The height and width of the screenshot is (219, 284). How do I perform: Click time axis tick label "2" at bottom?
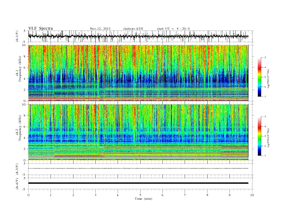(73, 195)
